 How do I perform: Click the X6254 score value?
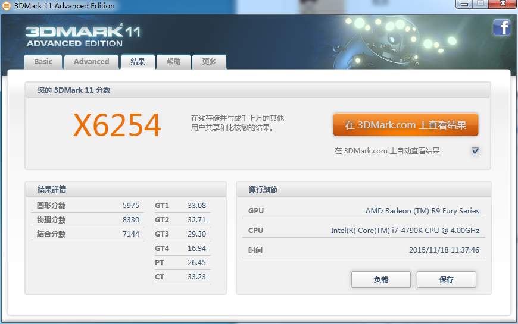click(x=117, y=125)
